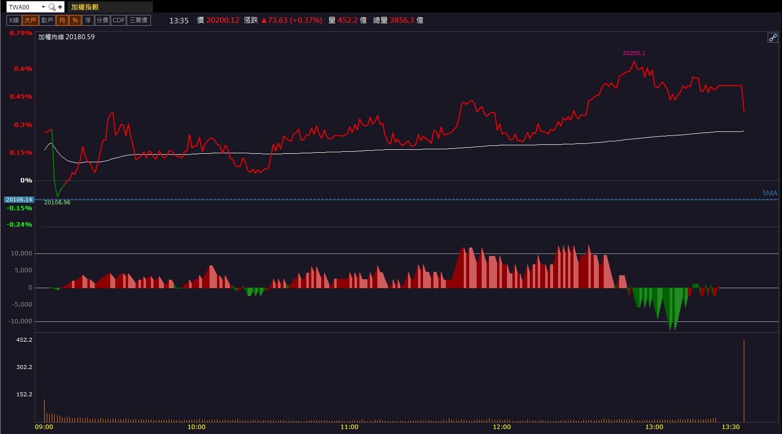The image size is (782, 434).
Task: Select the 分價 price distribution button
Action: click(102, 20)
